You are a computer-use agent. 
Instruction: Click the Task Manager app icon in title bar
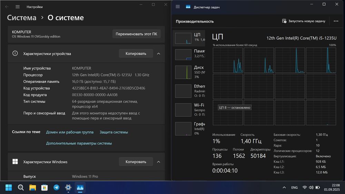point(188,7)
